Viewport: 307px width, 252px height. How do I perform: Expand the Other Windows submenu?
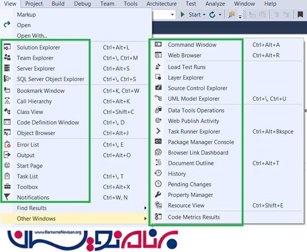click(x=145, y=219)
